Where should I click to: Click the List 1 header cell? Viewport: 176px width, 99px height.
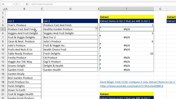[x=24, y=21]
